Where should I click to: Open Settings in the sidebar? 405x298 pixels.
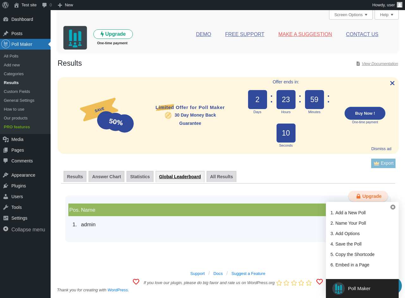(x=25, y=218)
